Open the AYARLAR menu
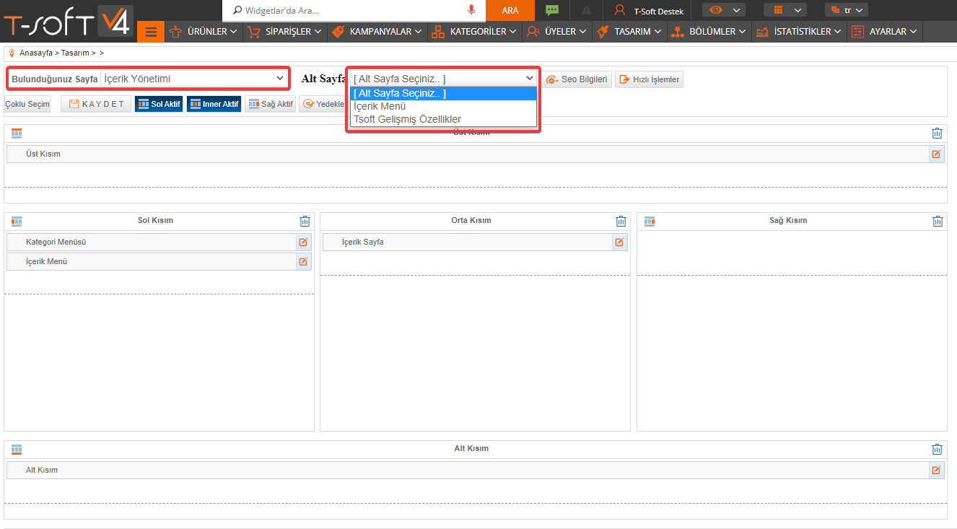Screen dimensions: 957x529 pyautogui.click(x=885, y=32)
